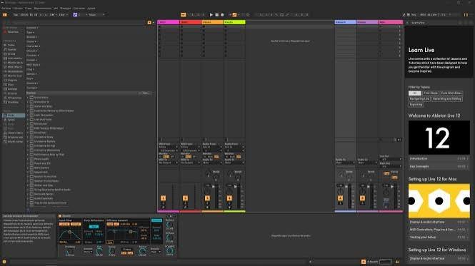The height and width of the screenshot is (266, 475).
Task: Toggle the Spin button in Early Reflections
Action: [x=94, y=226]
